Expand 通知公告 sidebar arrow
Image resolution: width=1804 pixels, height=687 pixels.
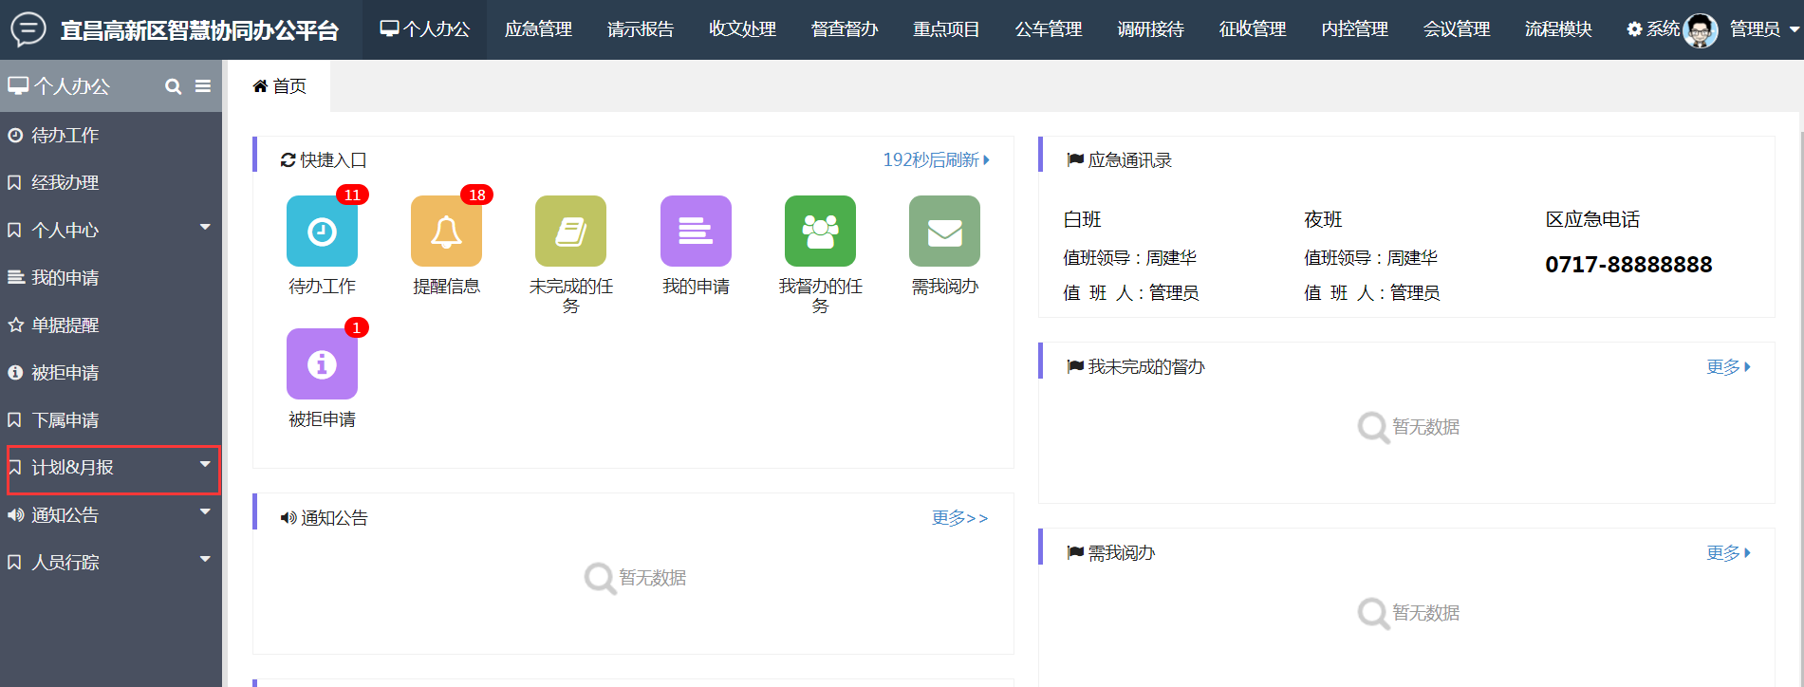click(205, 511)
